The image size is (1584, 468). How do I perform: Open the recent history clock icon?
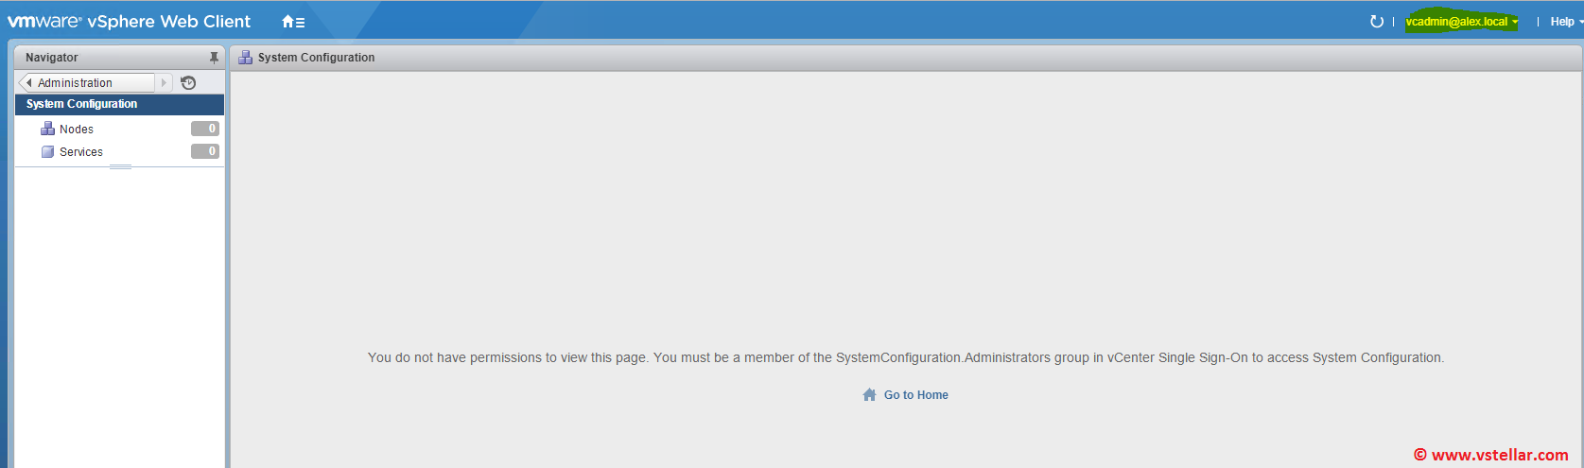coord(188,83)
